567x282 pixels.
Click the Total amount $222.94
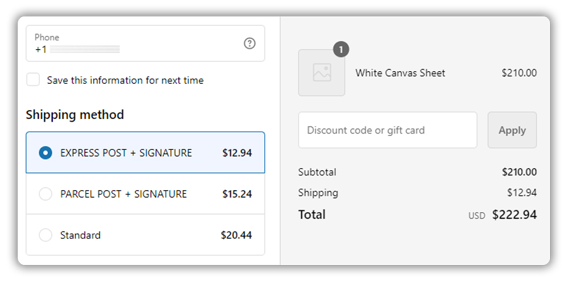pyautogui.click(x=515, y=215)
